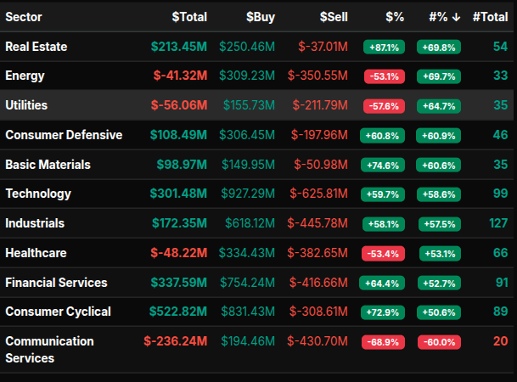This screenshot has height=382, width=517.
Task: Click the $Buy column header
Action: tap(261, 17)
